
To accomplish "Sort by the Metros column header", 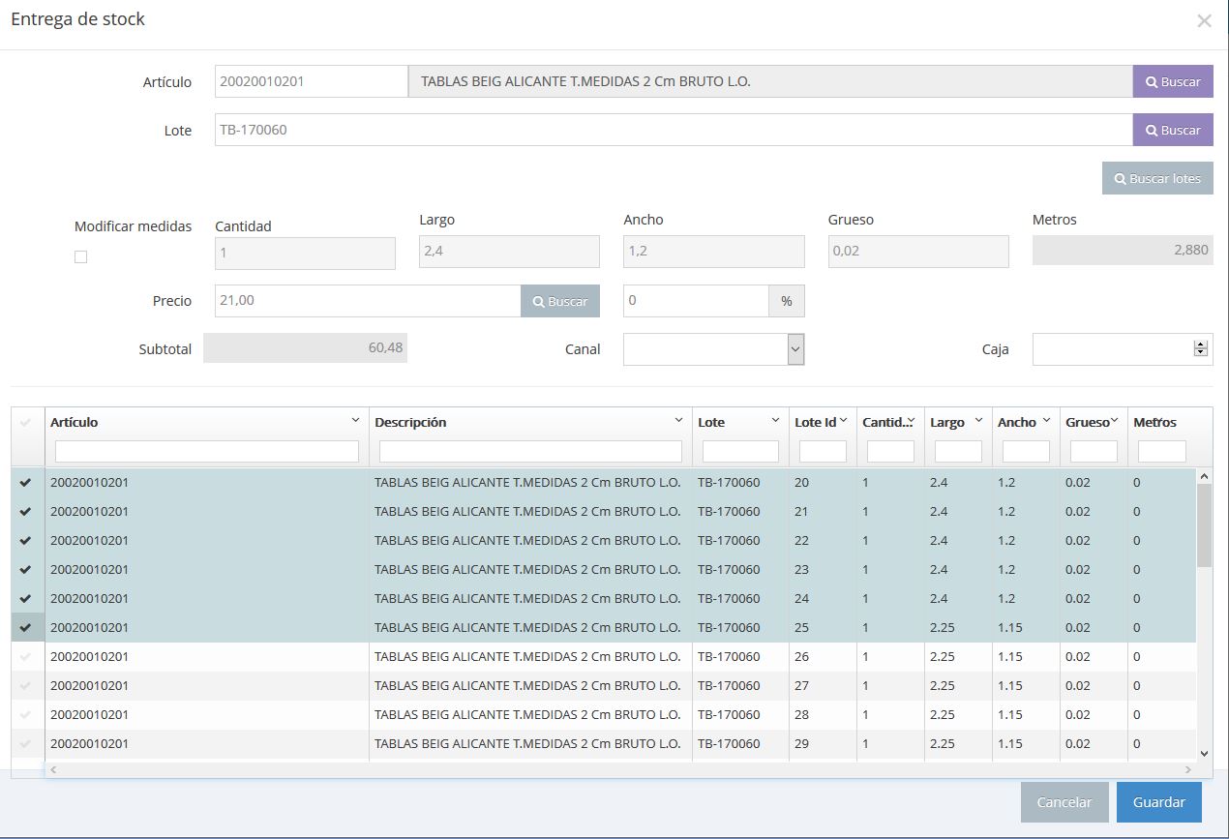I will tap(1154, 422).
